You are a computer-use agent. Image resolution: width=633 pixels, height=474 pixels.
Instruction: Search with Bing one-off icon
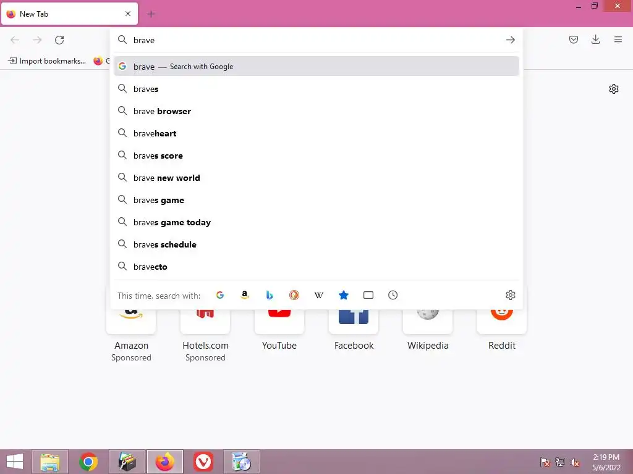[x=270, y=295]
